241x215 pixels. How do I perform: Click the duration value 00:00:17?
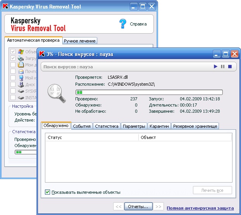click(x=188, y=105)
